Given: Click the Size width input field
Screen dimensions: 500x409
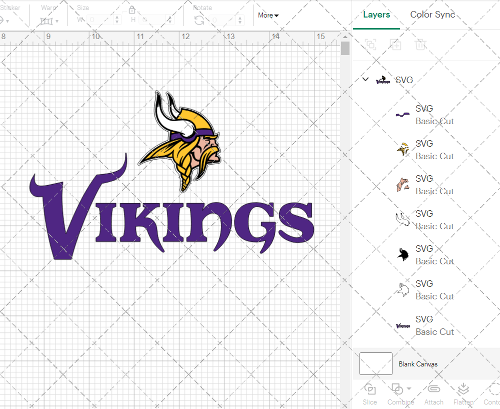Looking at the screenshot, I should (99, 20).
